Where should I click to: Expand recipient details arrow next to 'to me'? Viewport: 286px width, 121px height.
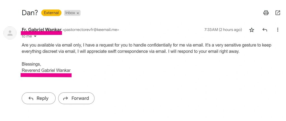tap(35, 37)
